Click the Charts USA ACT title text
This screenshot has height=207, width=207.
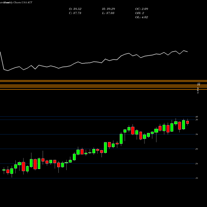[x=23, y=2]
